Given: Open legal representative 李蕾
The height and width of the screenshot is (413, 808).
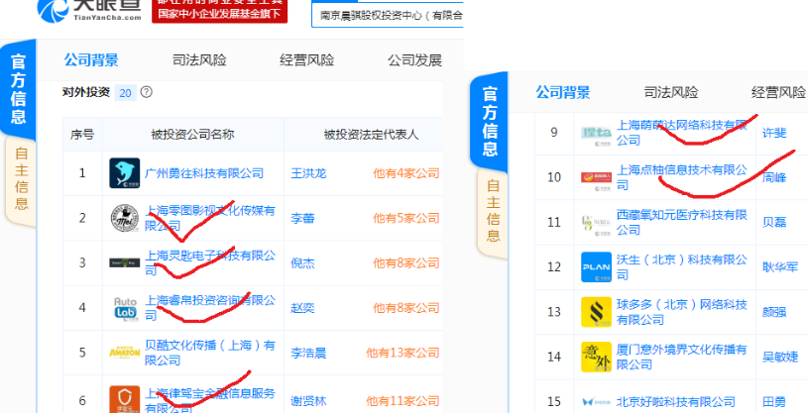Looking at the screenshot, I should [x=302, y=218].
